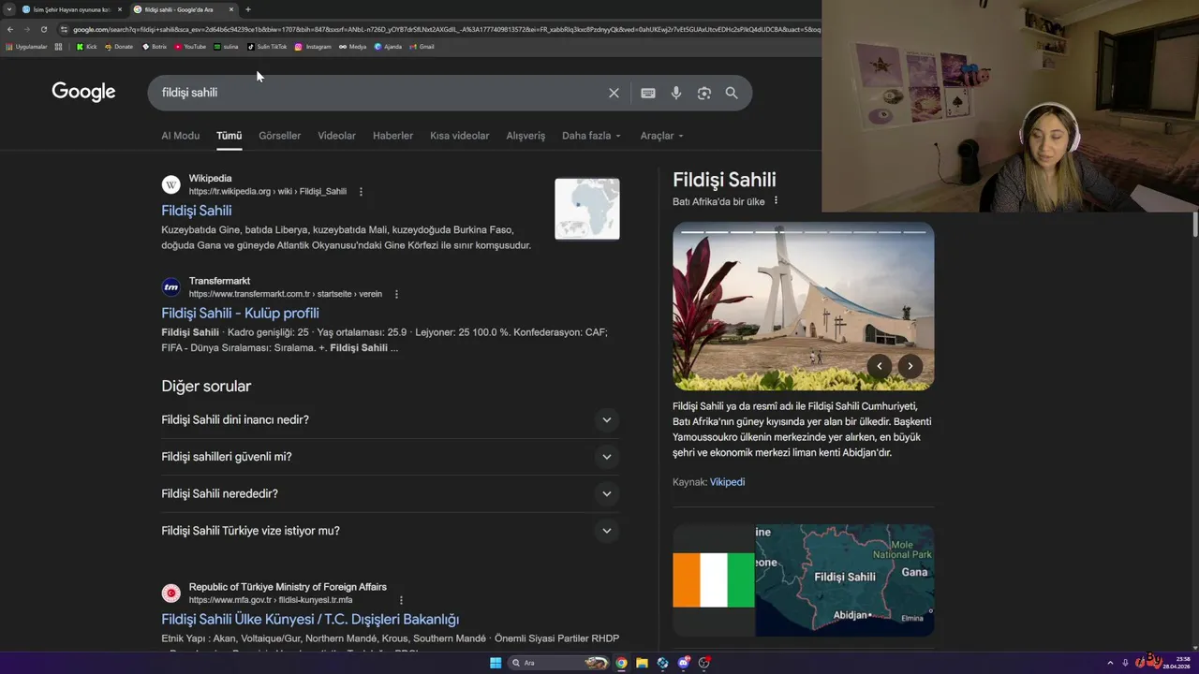Open the Botrix bookmark

click(x=154, y=46)
